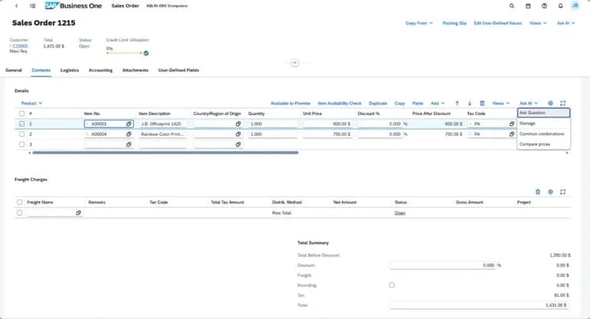Screen dimensions: 590x319
Task: Open the main menu list icon
Action: tap(33, 6)
